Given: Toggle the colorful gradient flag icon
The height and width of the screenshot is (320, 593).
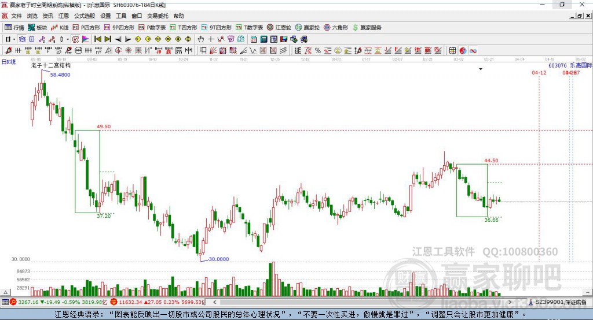Looking at the screenshot, I should (86, 39).
